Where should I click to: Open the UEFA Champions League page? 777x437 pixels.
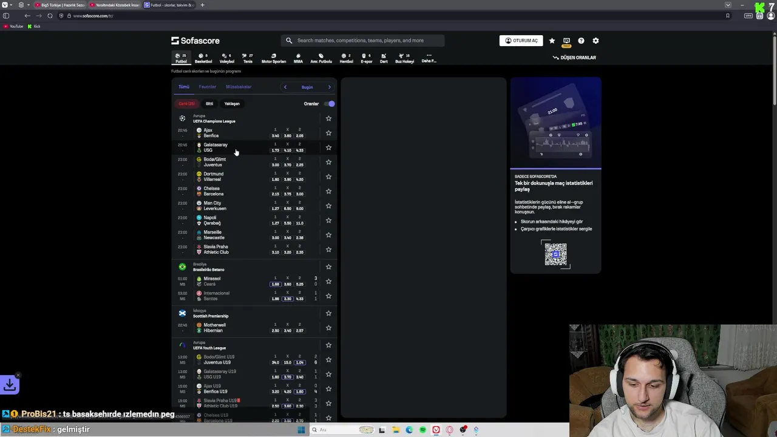214,121
